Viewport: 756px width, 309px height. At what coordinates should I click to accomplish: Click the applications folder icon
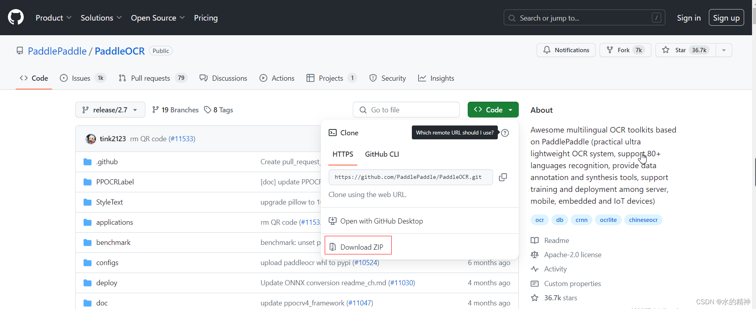pyautogui.click(x=88, y=222)
